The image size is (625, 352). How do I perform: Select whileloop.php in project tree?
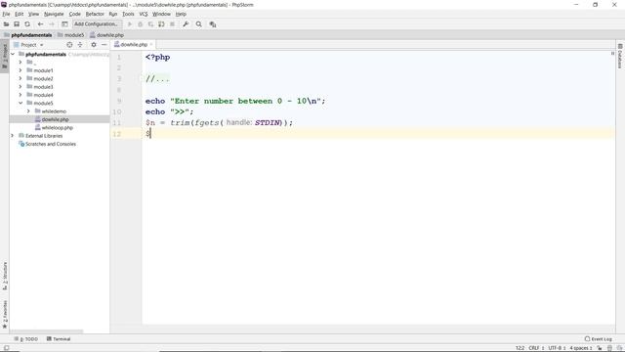point(57,128)
